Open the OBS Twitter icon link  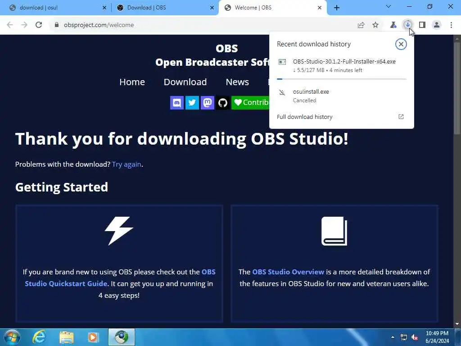(x=192, y=103)
